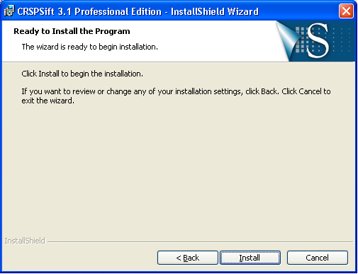This screenshot has width=358, height=274.
Task: Start installation with the Install button
Action: coord(250,258)
